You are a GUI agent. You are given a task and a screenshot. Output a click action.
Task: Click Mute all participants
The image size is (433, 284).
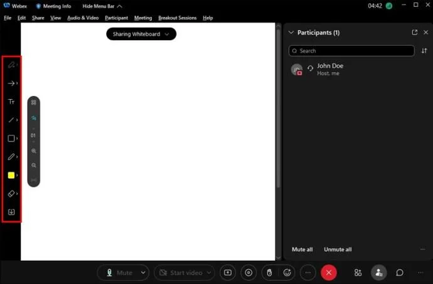tap(302, 250)
